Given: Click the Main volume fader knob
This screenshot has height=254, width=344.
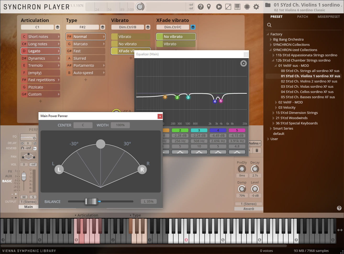Looking at the screenshot, I should [x=24, y=176].
